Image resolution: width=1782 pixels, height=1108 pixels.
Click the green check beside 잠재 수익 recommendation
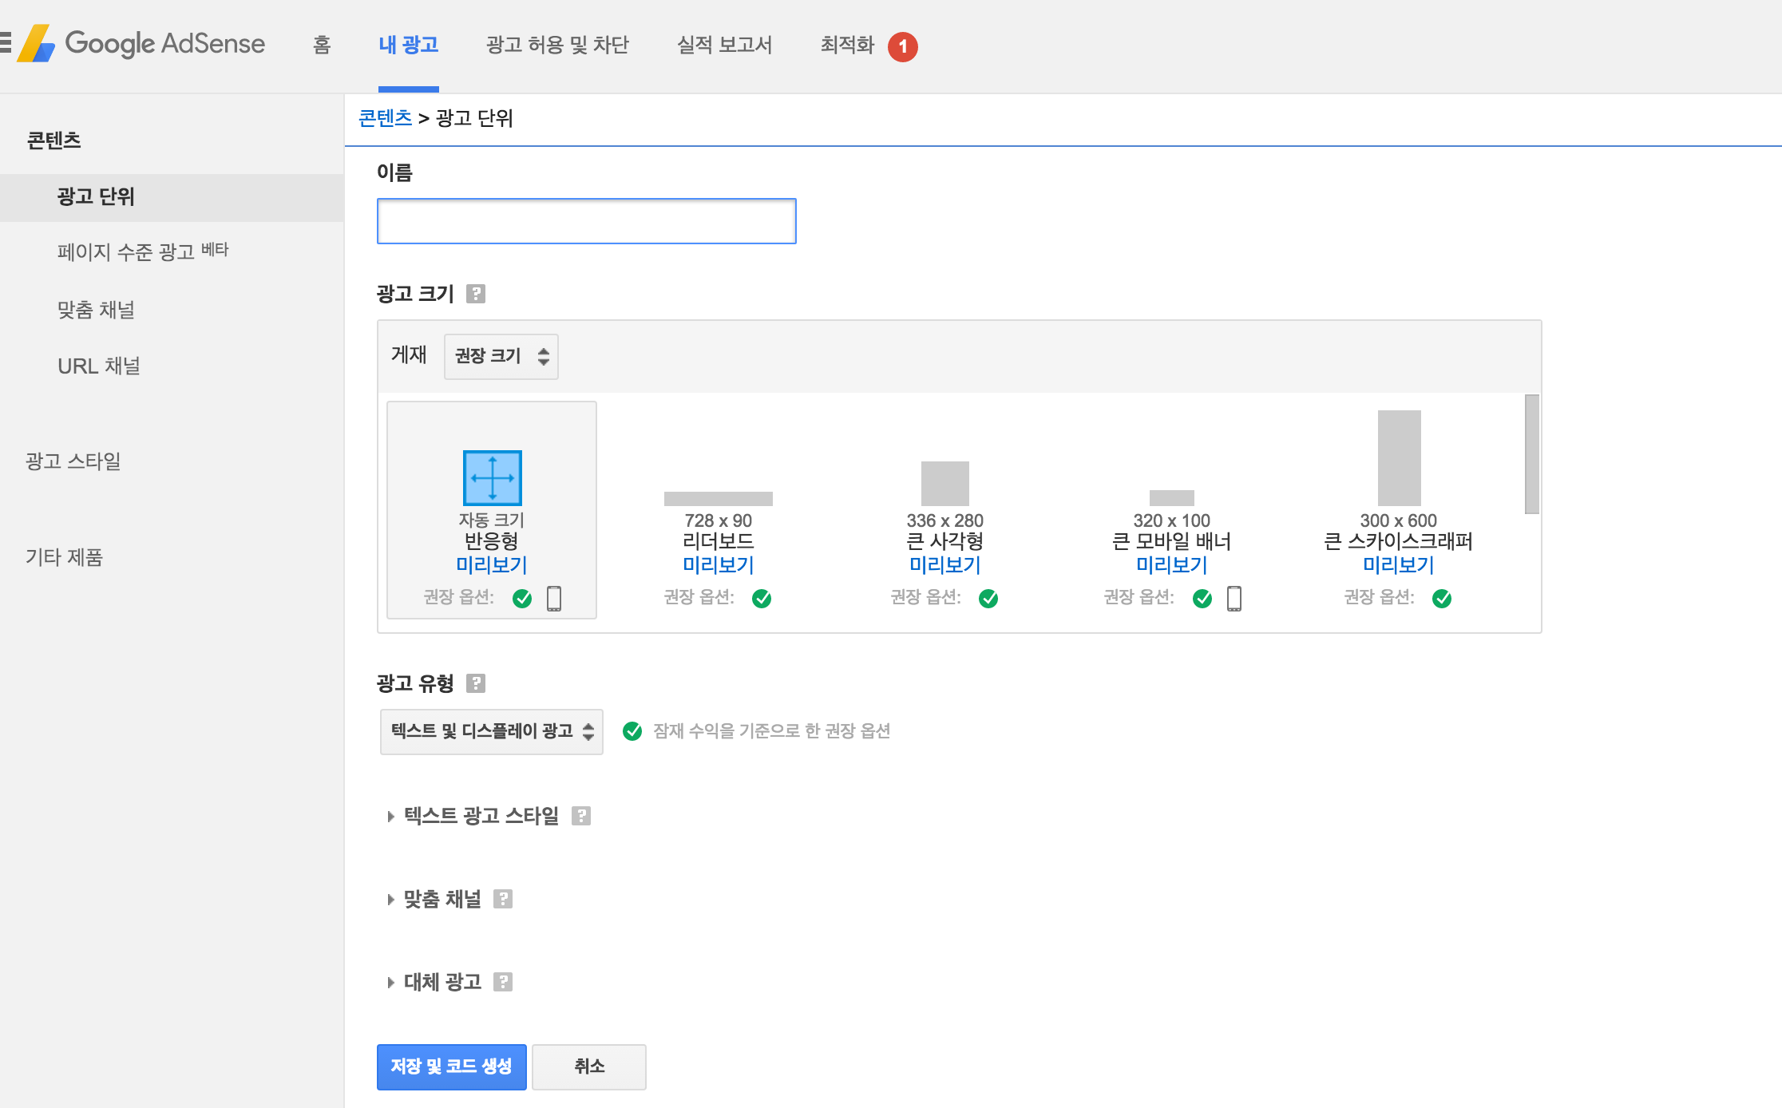(x=632, y=730)
